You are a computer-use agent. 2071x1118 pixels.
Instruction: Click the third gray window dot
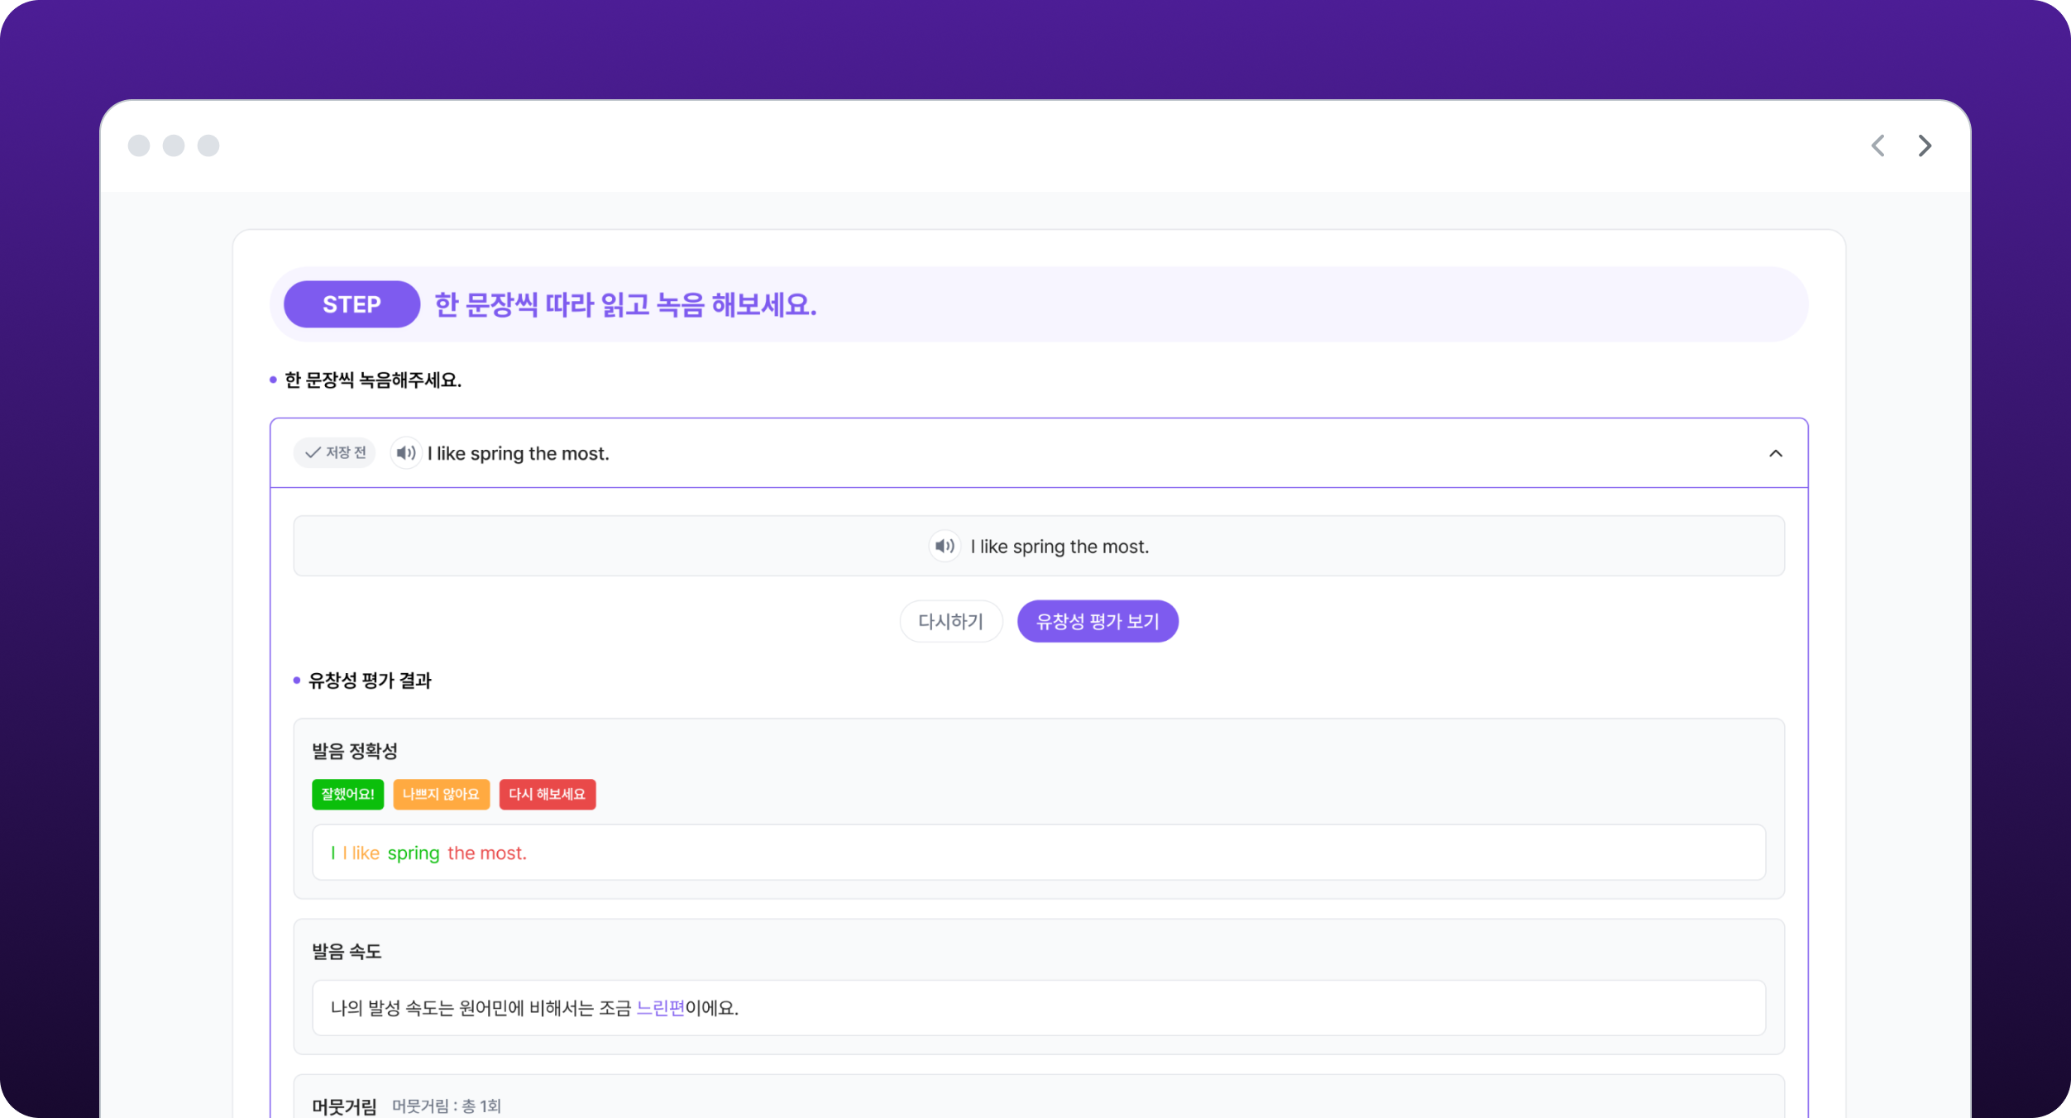coord(208,146)
